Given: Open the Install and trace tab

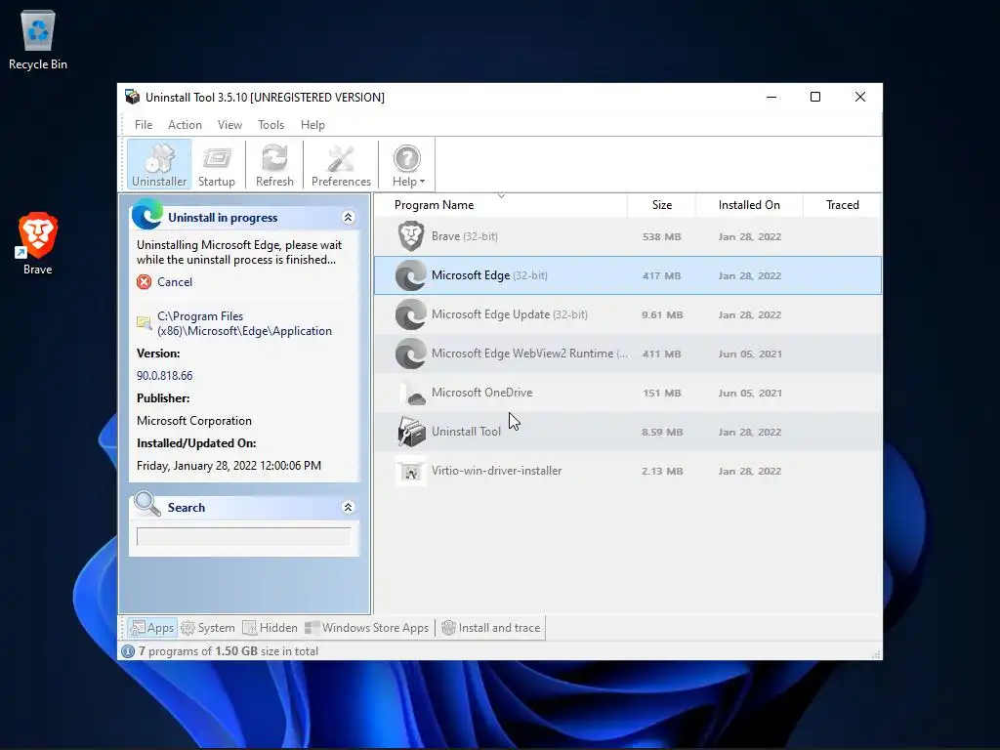Looking at the screenshot, I should [x=491, y=628].
